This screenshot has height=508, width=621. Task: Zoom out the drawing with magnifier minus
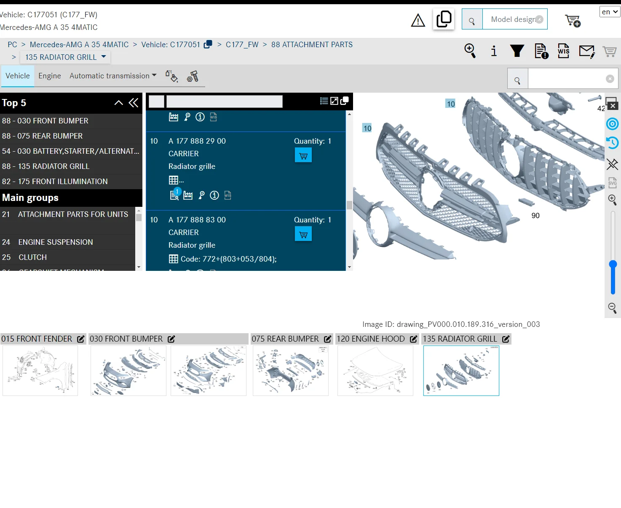(x=613, y=308)
